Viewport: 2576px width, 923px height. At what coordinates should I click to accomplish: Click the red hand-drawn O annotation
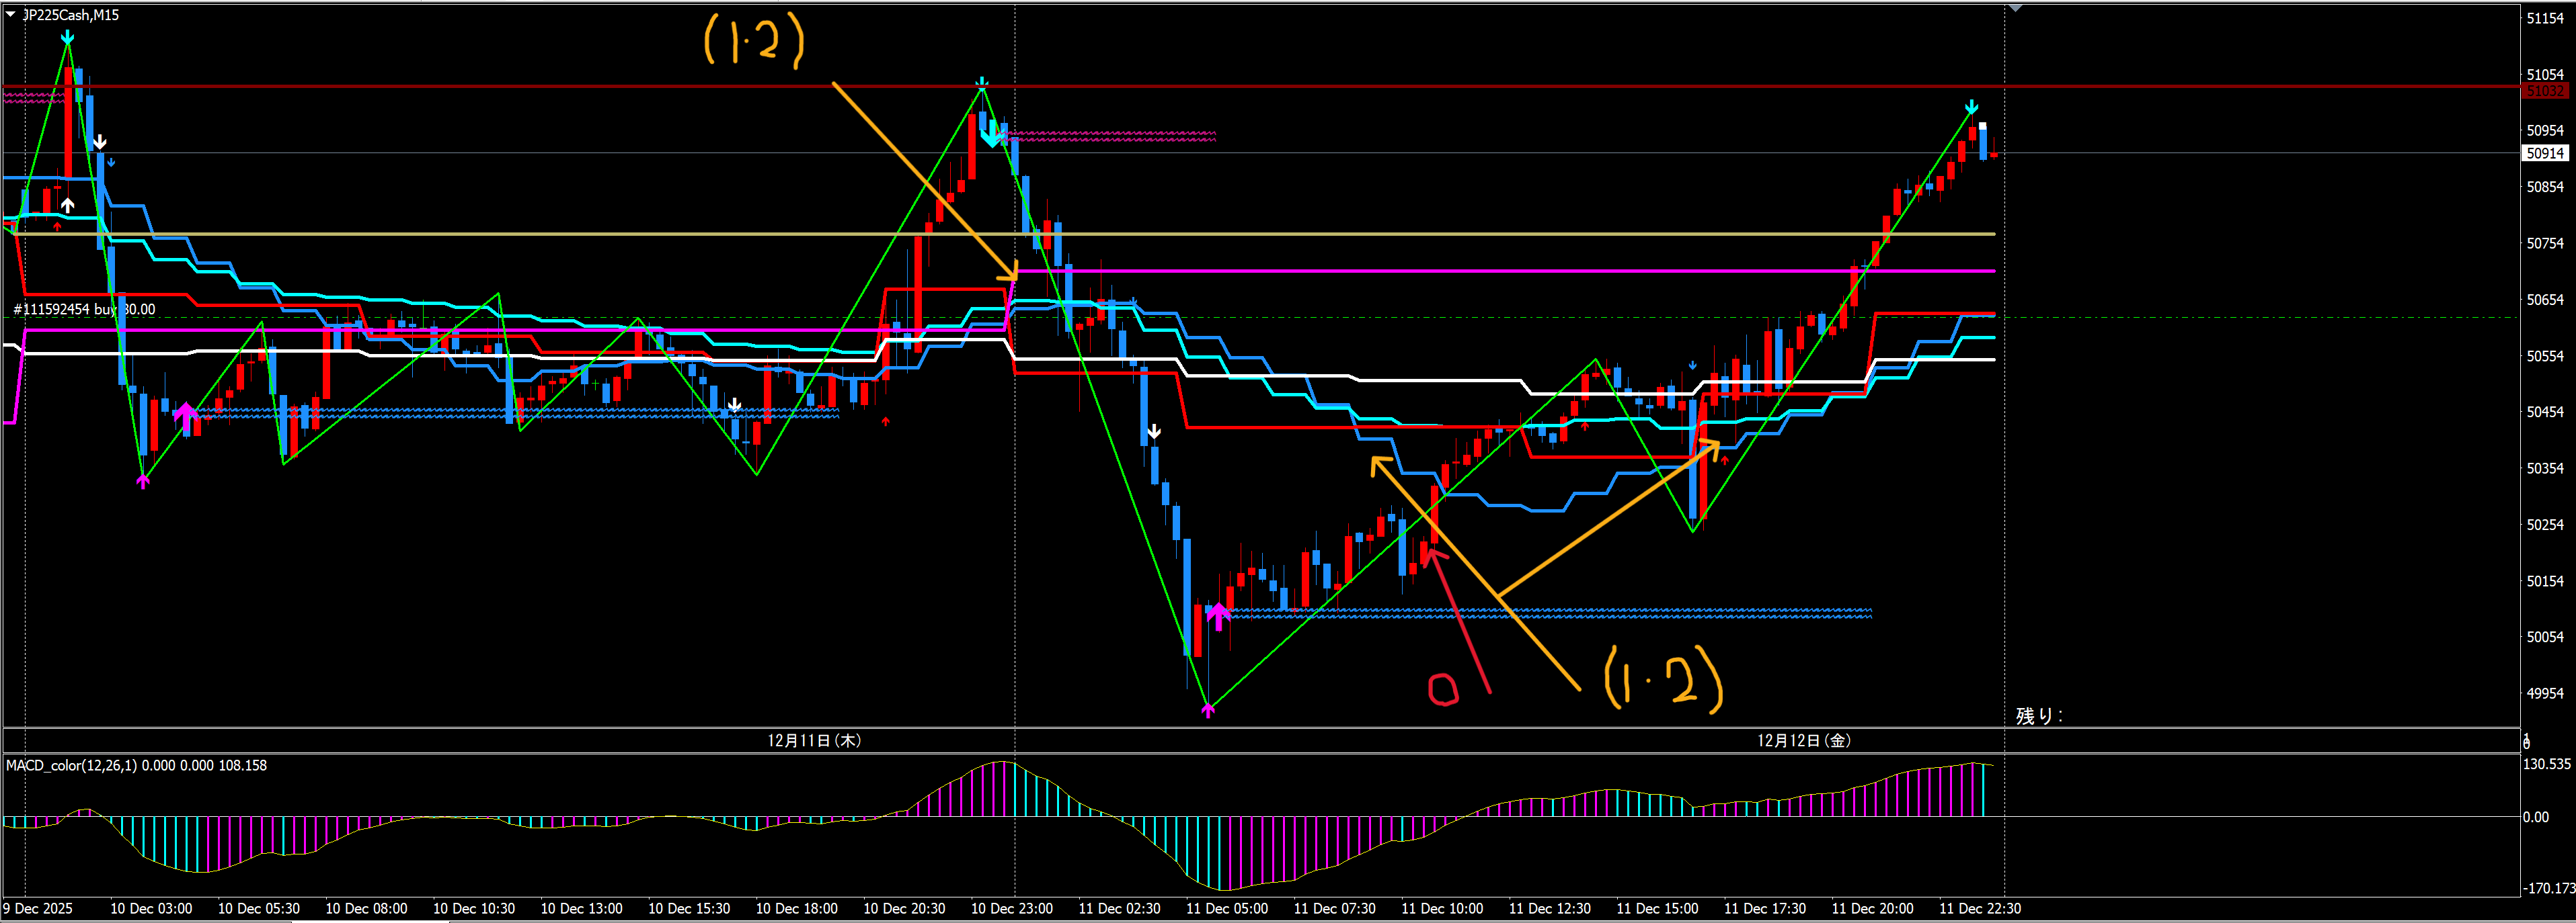click(1443, 689)
